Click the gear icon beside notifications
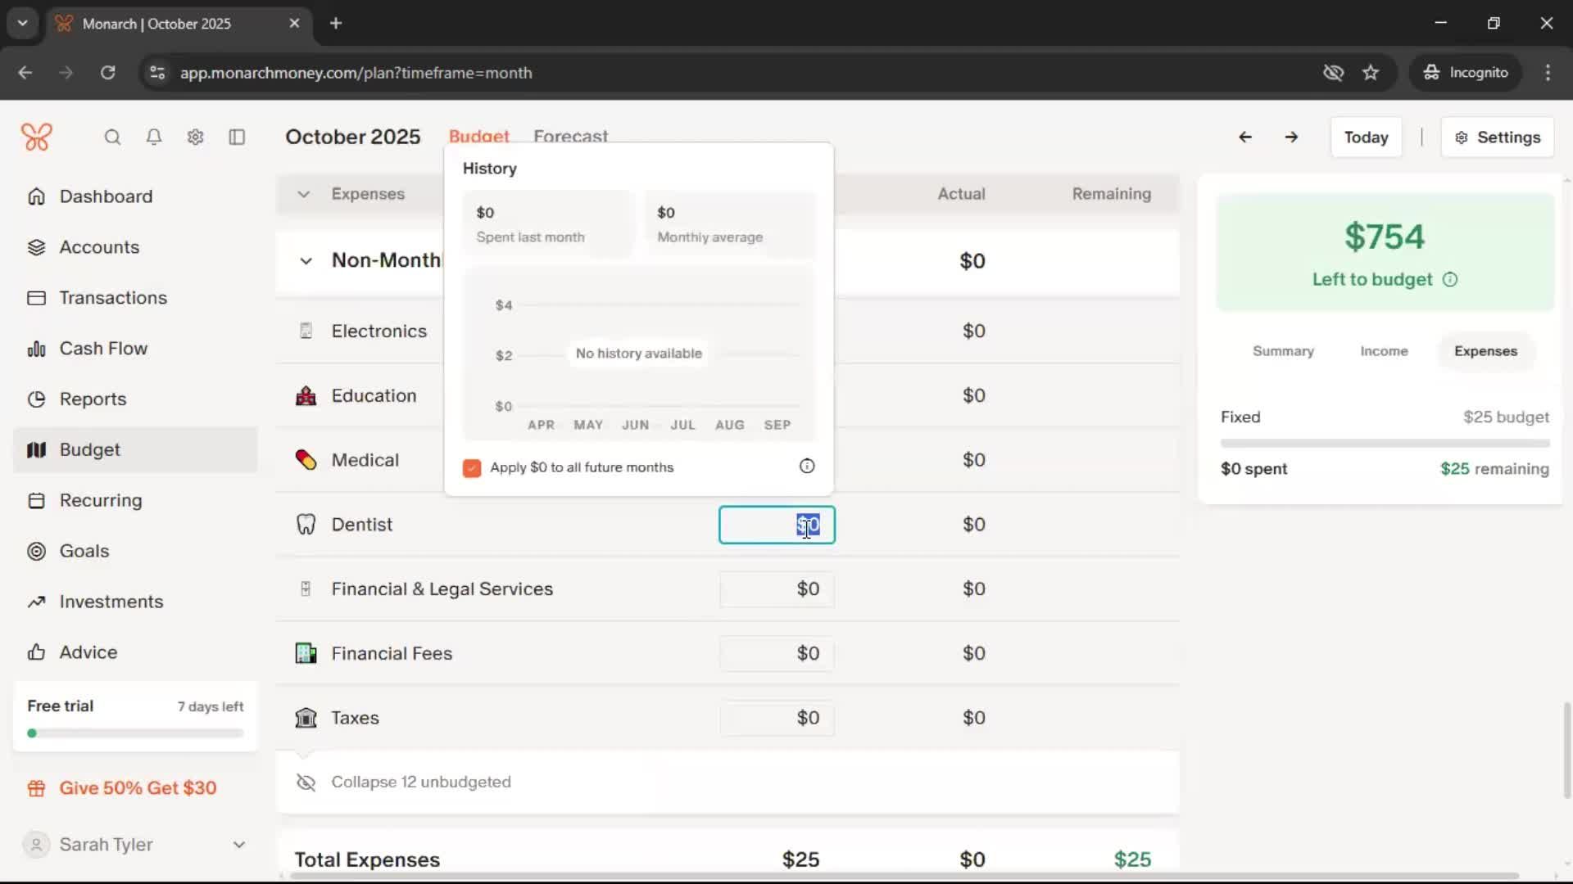Viewport: 1573px width, 884px height. click(x=195, y=137)
